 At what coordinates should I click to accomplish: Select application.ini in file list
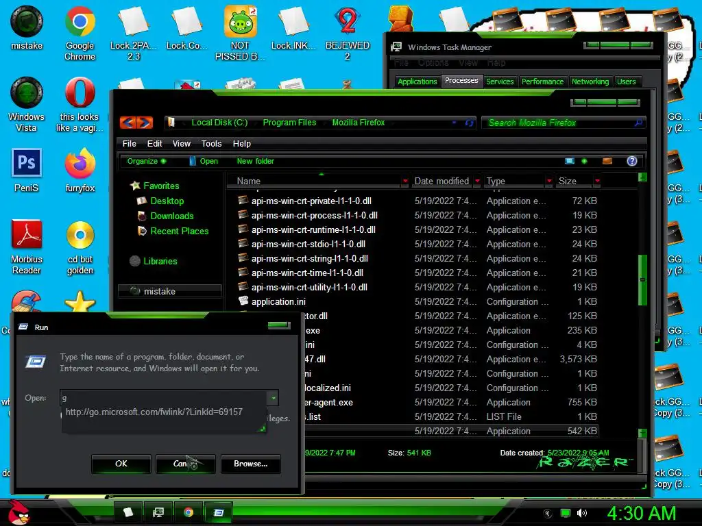click(x=278, y=301)
